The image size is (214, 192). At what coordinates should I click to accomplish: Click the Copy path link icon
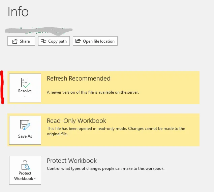click(43, 41)
